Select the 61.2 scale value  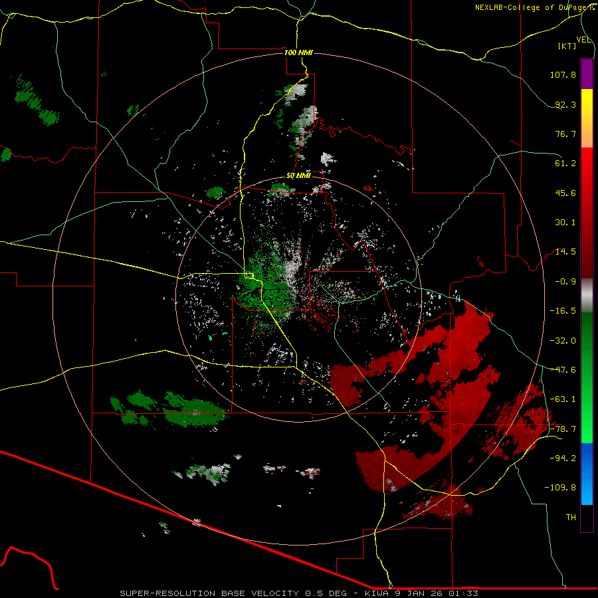pyautogui.click(x=565, y=163)
